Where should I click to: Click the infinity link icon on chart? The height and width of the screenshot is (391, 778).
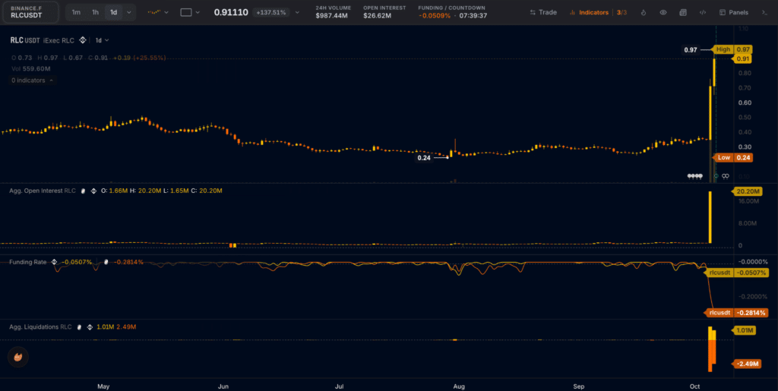tap(726, 176)
